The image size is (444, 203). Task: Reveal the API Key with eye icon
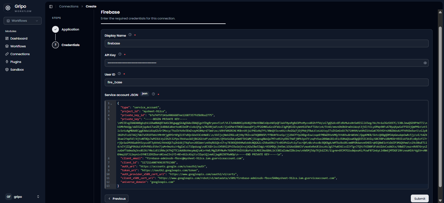tap(425, 63)
